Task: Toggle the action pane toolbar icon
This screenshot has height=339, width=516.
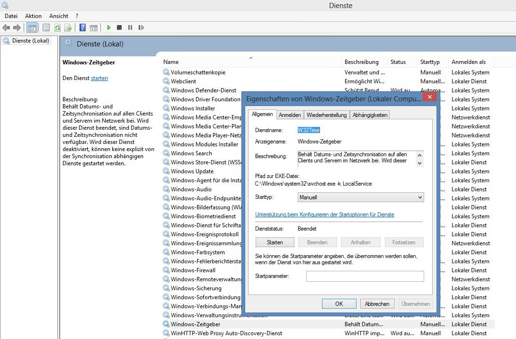Action: [94, 27]
